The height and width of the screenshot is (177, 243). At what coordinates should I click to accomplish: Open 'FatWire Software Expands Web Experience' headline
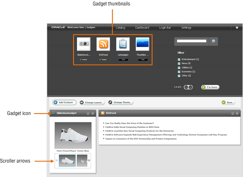coord(166,135)
